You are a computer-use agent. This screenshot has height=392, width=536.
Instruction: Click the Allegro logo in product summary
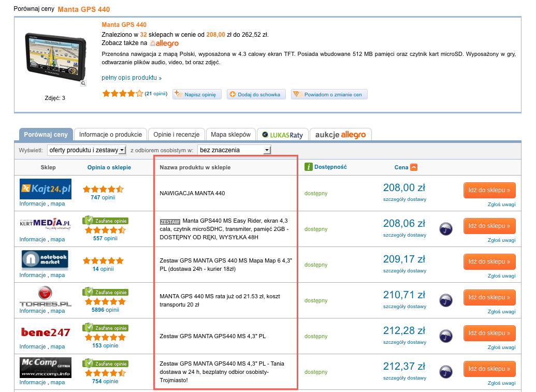[164, 43]
